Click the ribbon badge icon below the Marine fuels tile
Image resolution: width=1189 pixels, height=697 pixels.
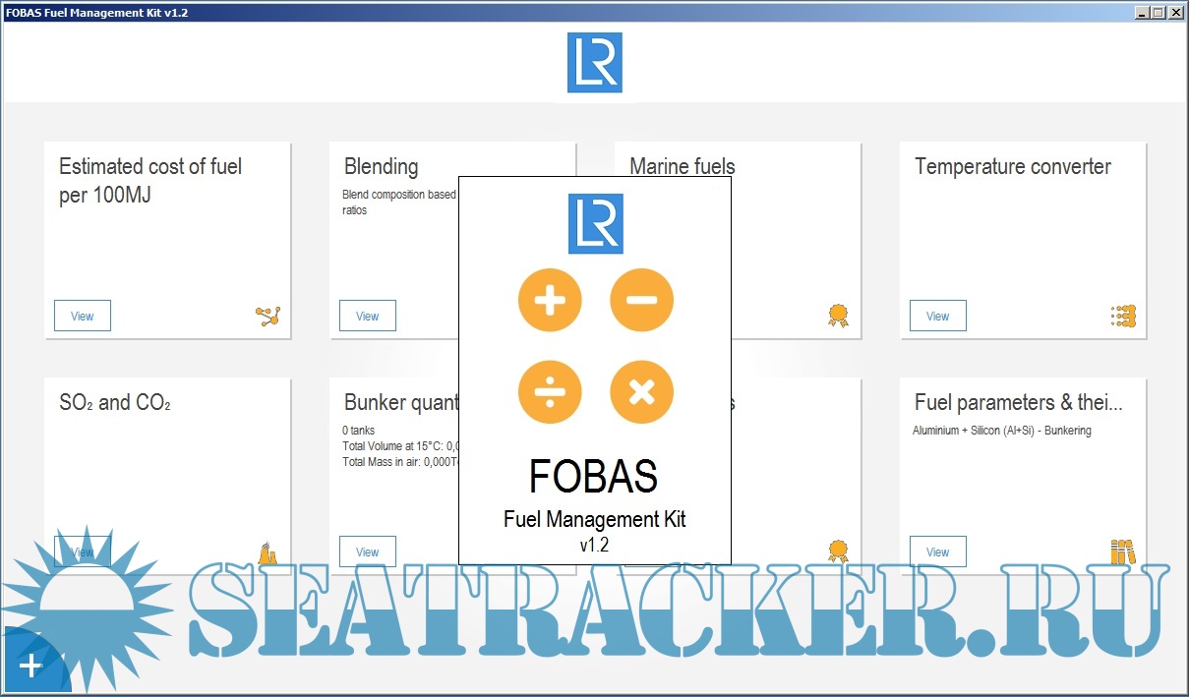[838, 552]
